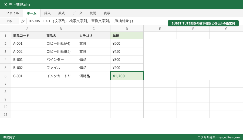Select cell containing C-001
The width and height of the screenshot is (243, 140).
(x=28, y=76)
